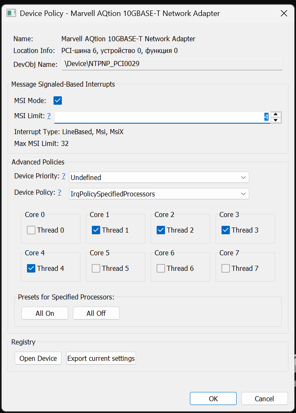296x413 pixels.
Task: Untick Thread 3 under Core 3
Action: click(x=226, y=230)
